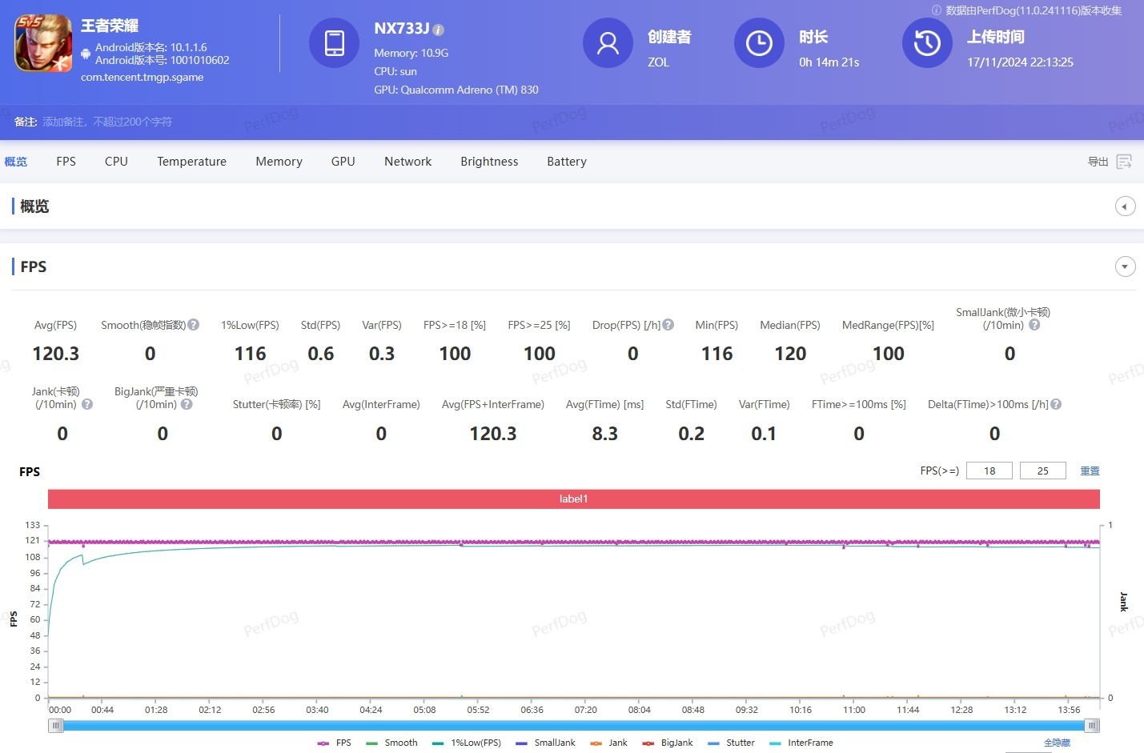Click the duration value 0h 14m 21s
The height and width of the screenshot is (753, 1144).
[829, 62]
